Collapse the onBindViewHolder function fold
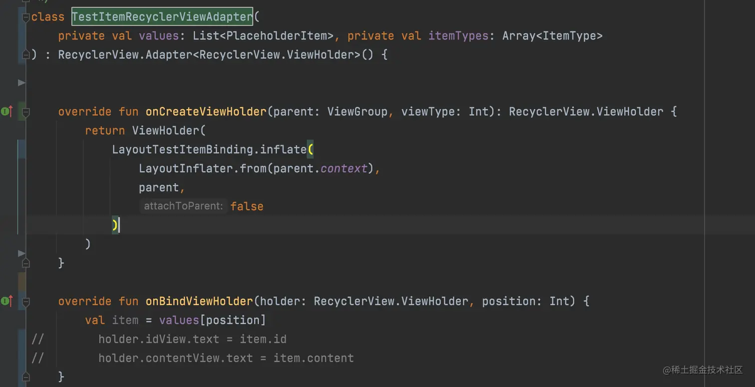 tap(26, 301)
